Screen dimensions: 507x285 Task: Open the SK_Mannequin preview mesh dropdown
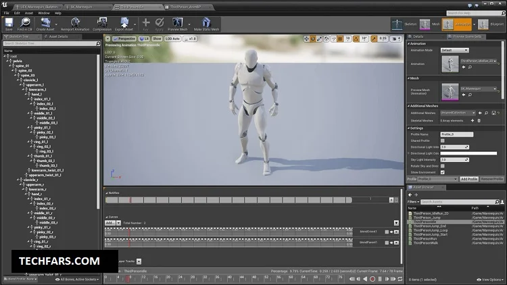tap(479, 88)
